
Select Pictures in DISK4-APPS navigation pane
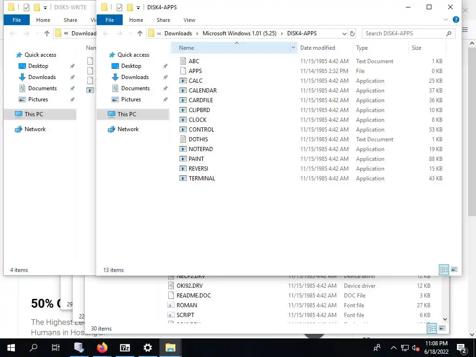(x=131, y=99)
